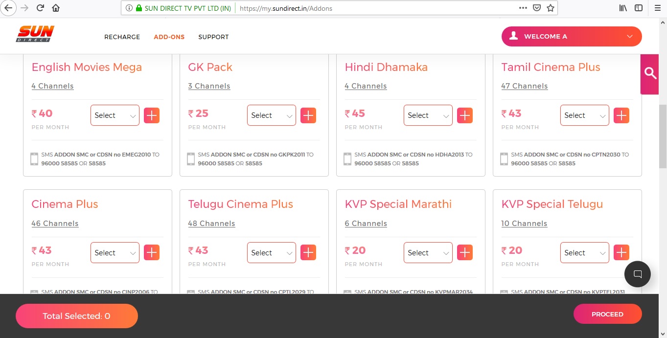Viewport: 667px width, 338px height.
Task: View the 47 Channels link
Action: [x=524, y=86]
